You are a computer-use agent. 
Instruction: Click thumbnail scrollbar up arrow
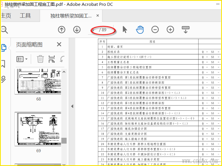[64, 72]
